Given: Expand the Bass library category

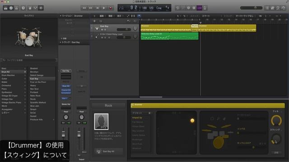Looking at the screenshot, I should point(13,68).
